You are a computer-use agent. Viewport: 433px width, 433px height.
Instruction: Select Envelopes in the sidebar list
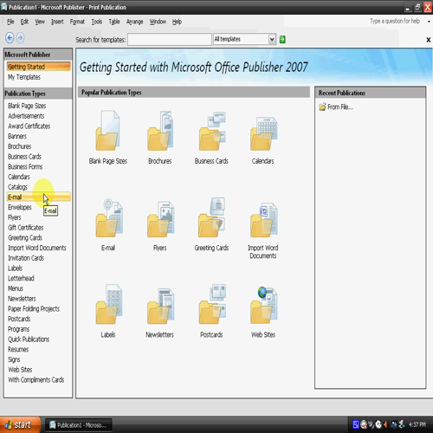[x=20, y=207]
